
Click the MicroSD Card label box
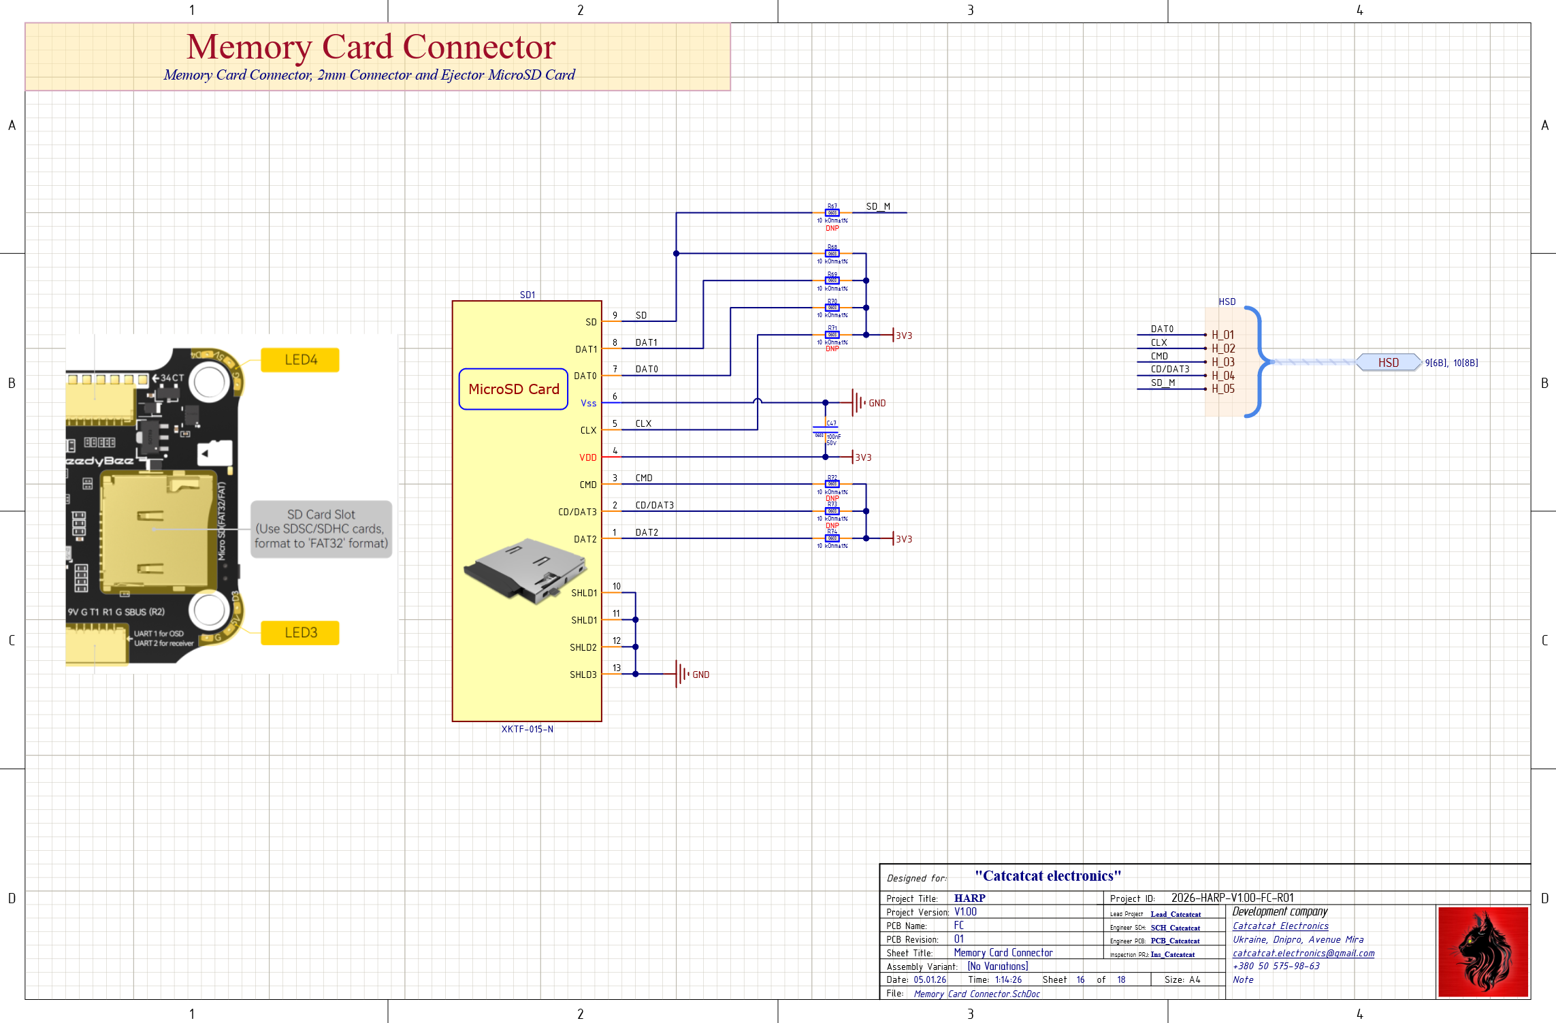(x=513, y=389)
